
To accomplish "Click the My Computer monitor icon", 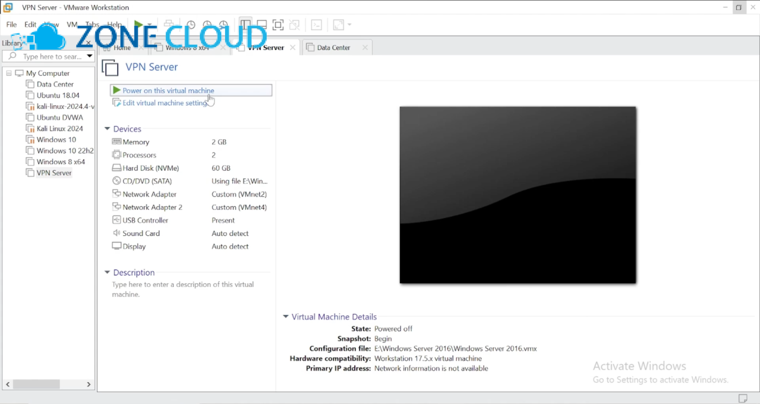I will 19,73.
